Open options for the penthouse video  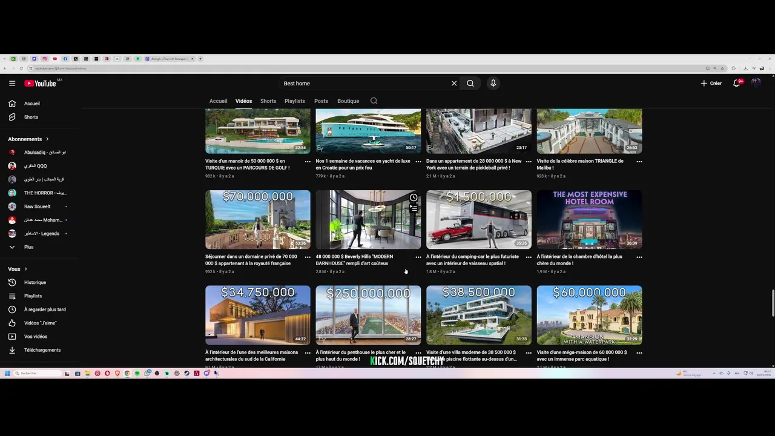point(418,353)
